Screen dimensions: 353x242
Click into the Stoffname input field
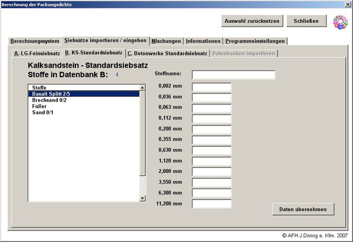click(x=234, y=75)
